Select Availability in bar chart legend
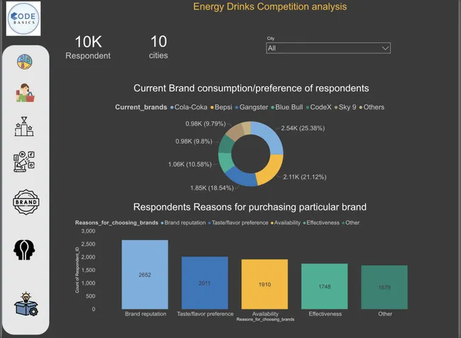 pyautogui.click(x=286, y=222)
